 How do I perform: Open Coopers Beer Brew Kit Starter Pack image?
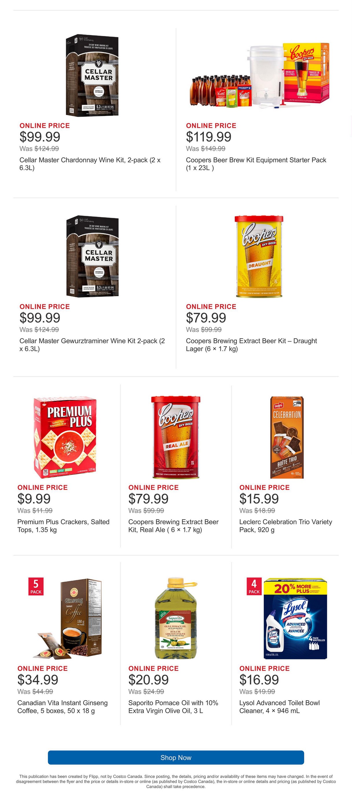click(x=260, y=75)
